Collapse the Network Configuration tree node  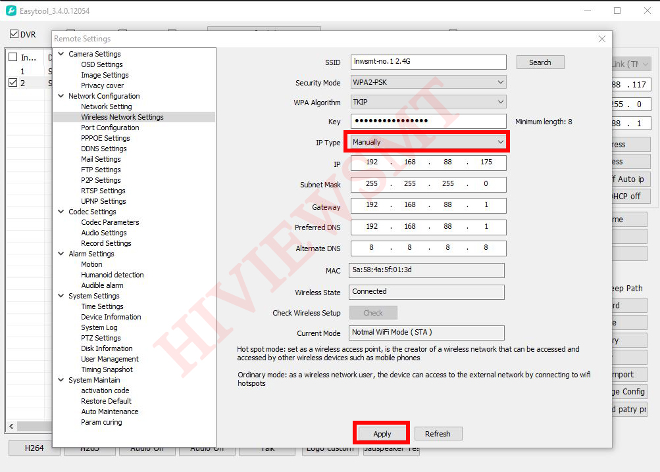[61, 96]
